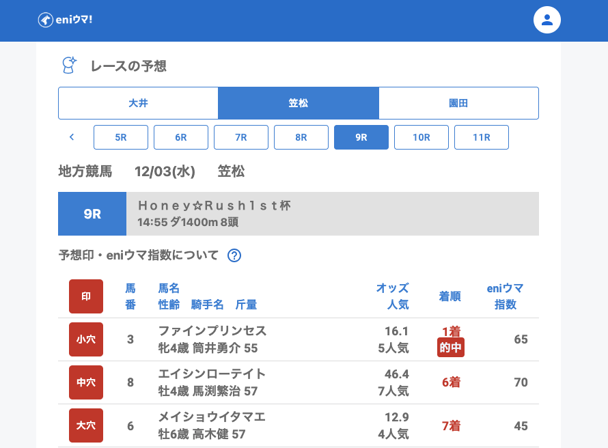Image resolution: width=608 pixels, height=448 pixels.
Task: Click the 中穴 prediction mark badge
Action: [x=86, y=382]
